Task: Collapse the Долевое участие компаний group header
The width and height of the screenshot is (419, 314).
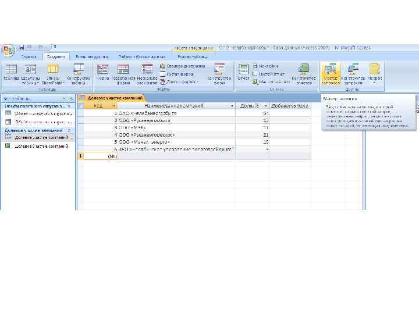Action: click(x=69, y=130)
